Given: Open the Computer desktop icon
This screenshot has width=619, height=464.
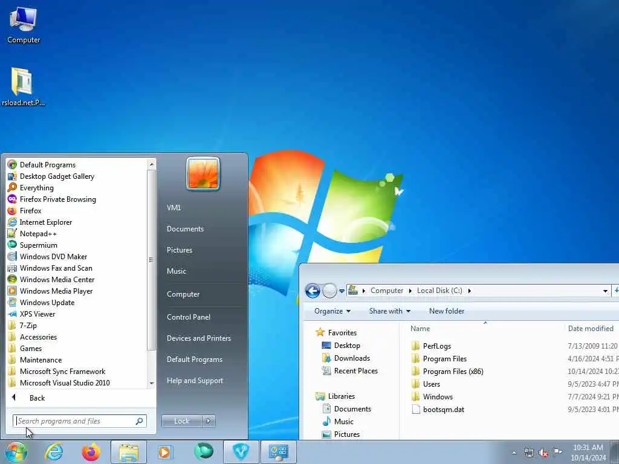Looking at the screenshot, I should point(24,25).
